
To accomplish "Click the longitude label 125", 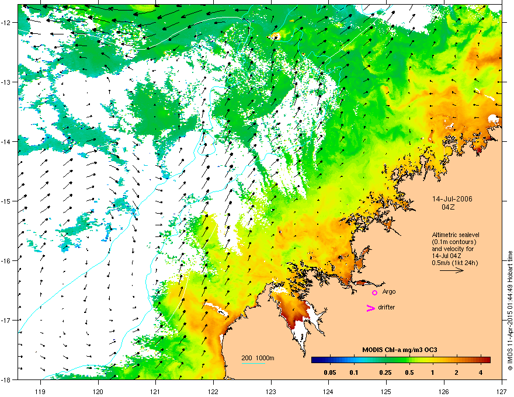I will click(x=386, y=391).
